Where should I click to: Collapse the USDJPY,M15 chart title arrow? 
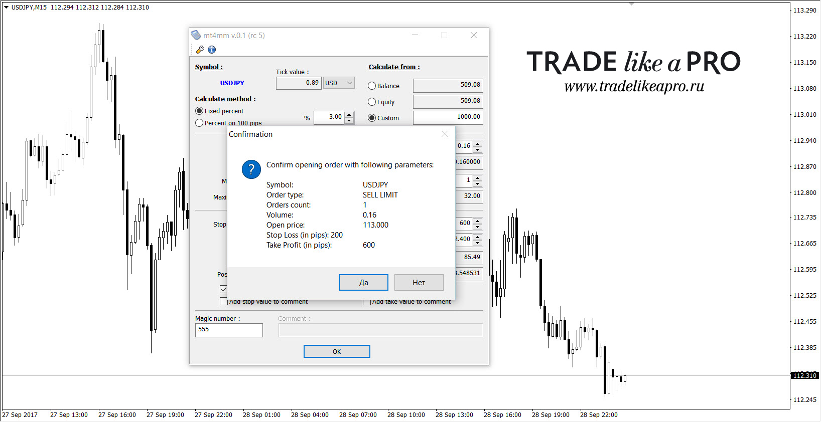(x=6, y=8)
